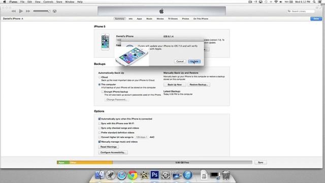325x183 pixels.
Task: Check Prefer standard definition videos
Action: [x=100, y=133]
